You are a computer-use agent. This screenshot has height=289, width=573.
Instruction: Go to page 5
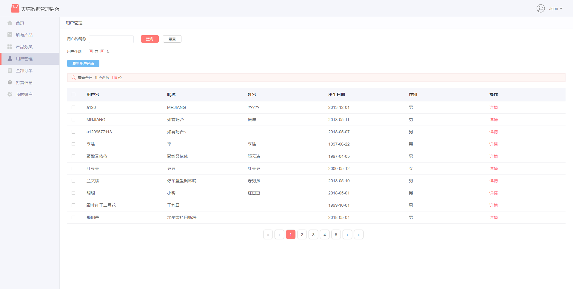[336, 234]
